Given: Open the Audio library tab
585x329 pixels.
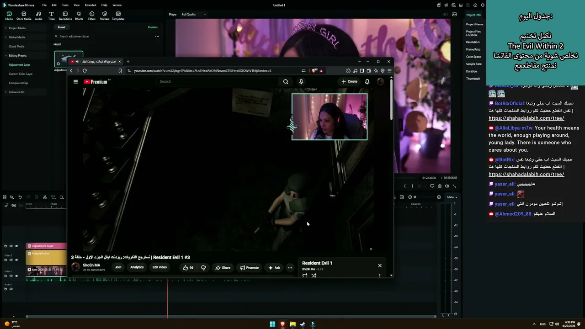Looking at the screenshot, I should click(38, 16).
